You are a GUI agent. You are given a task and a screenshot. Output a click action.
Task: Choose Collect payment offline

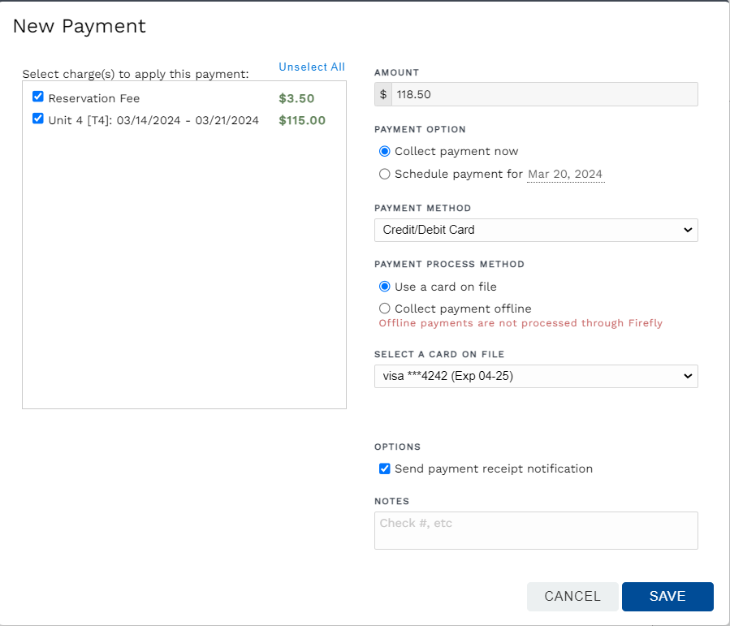coord(384,309)
